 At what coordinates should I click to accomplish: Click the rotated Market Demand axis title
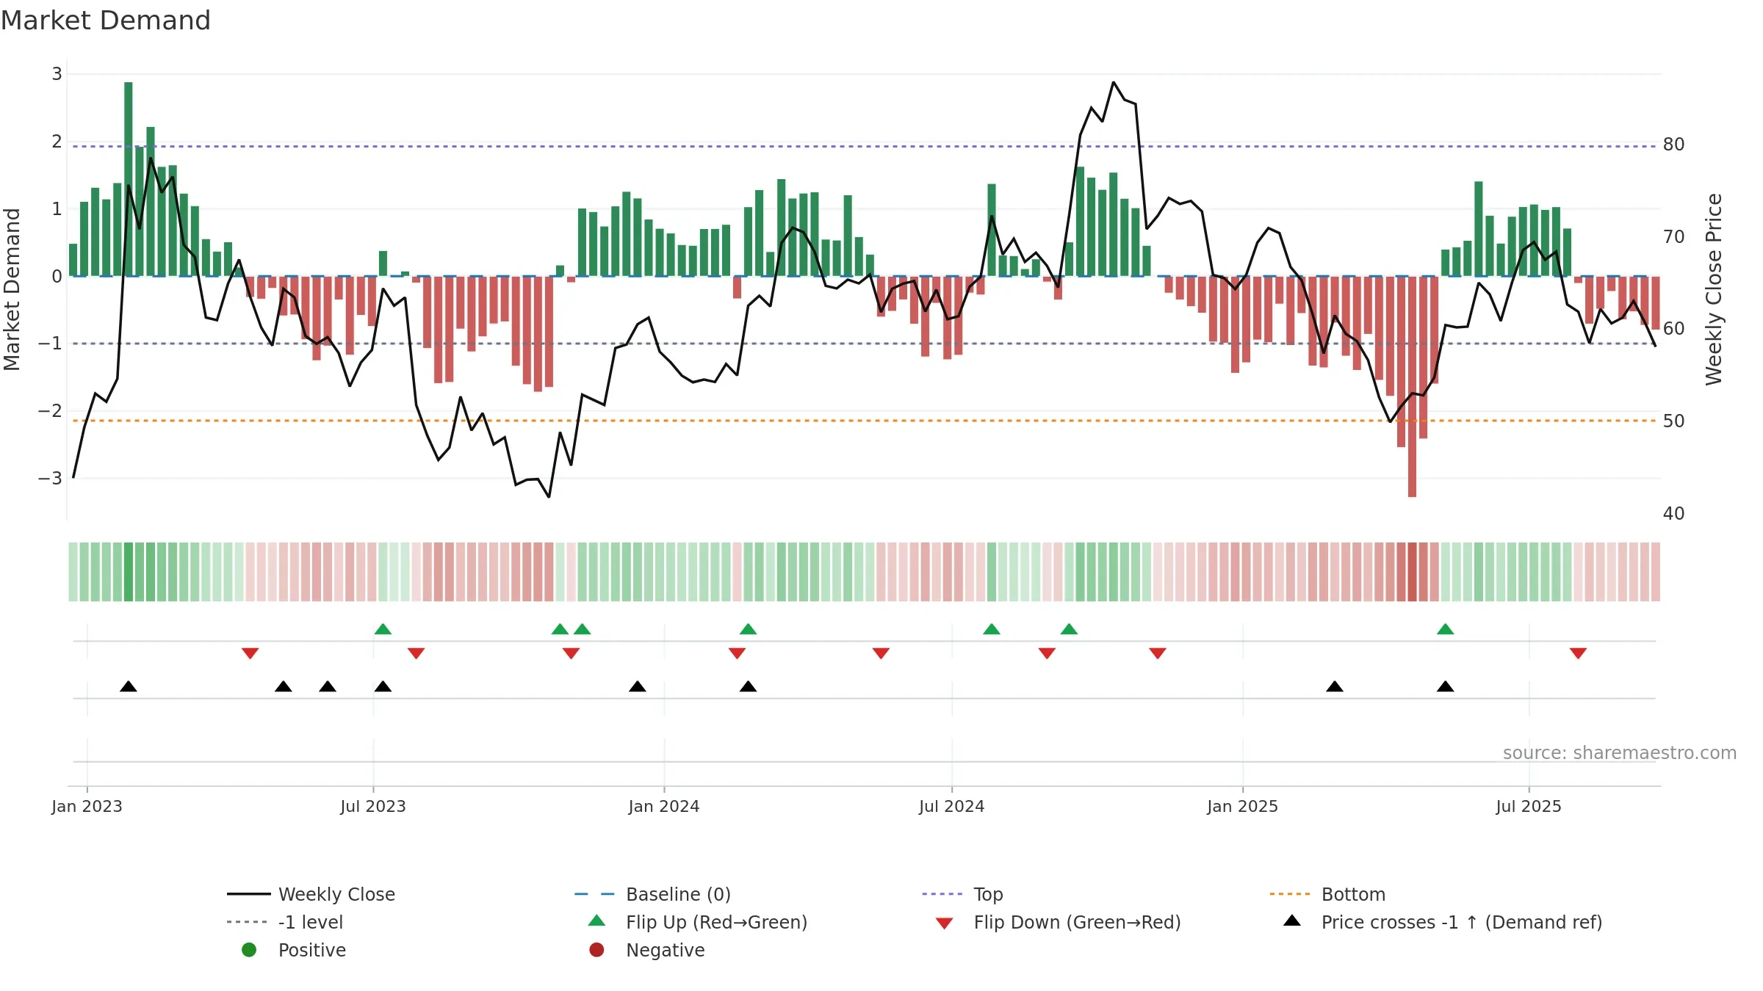(12, 289)
